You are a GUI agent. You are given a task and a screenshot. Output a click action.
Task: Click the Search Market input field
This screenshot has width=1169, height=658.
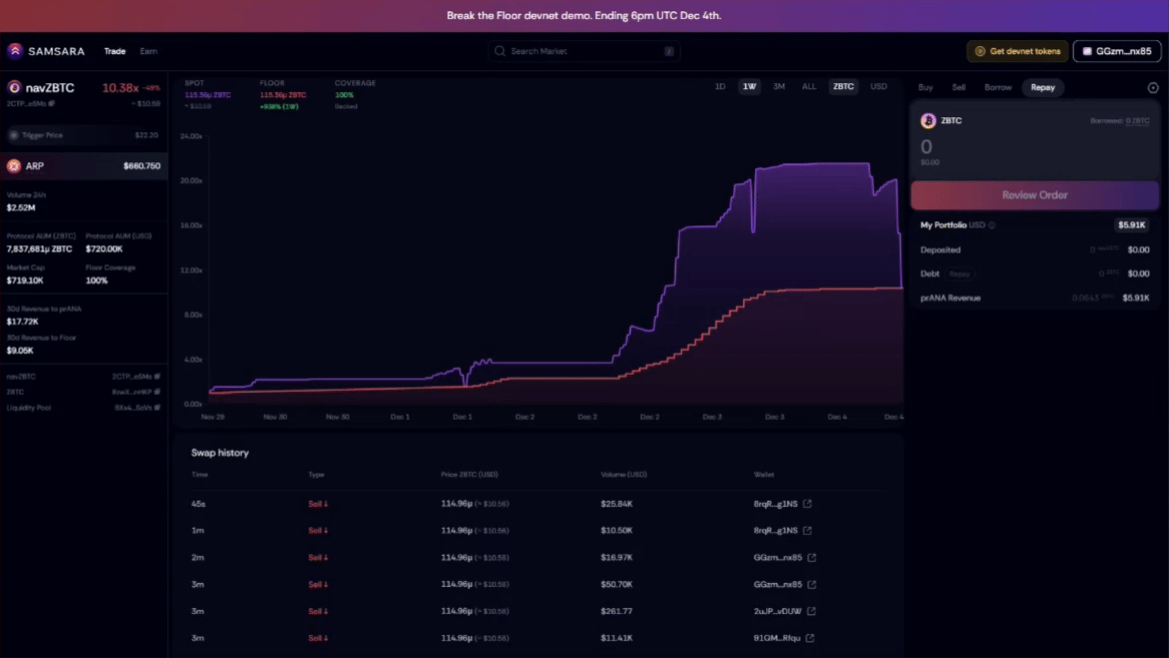point(584,51)
